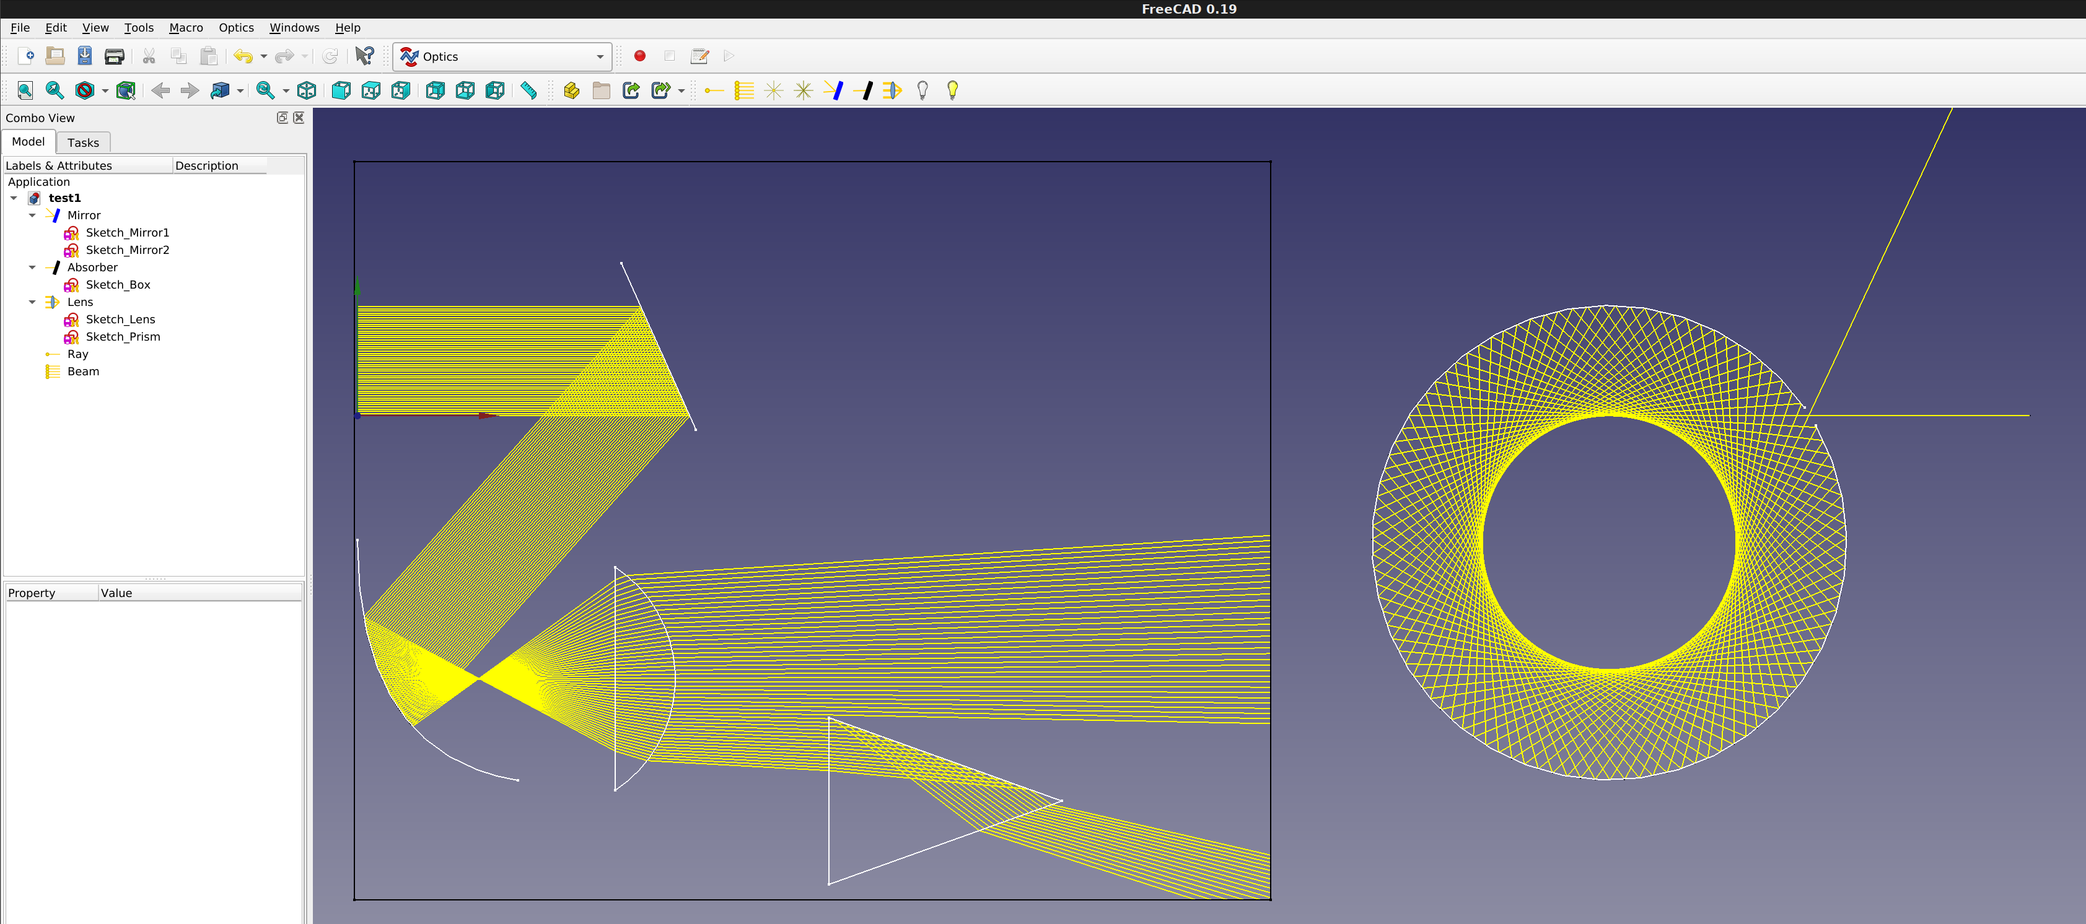Viewport: 2086px width, 924px height.
Task: Click the Description column header
Action: [206, 166]
